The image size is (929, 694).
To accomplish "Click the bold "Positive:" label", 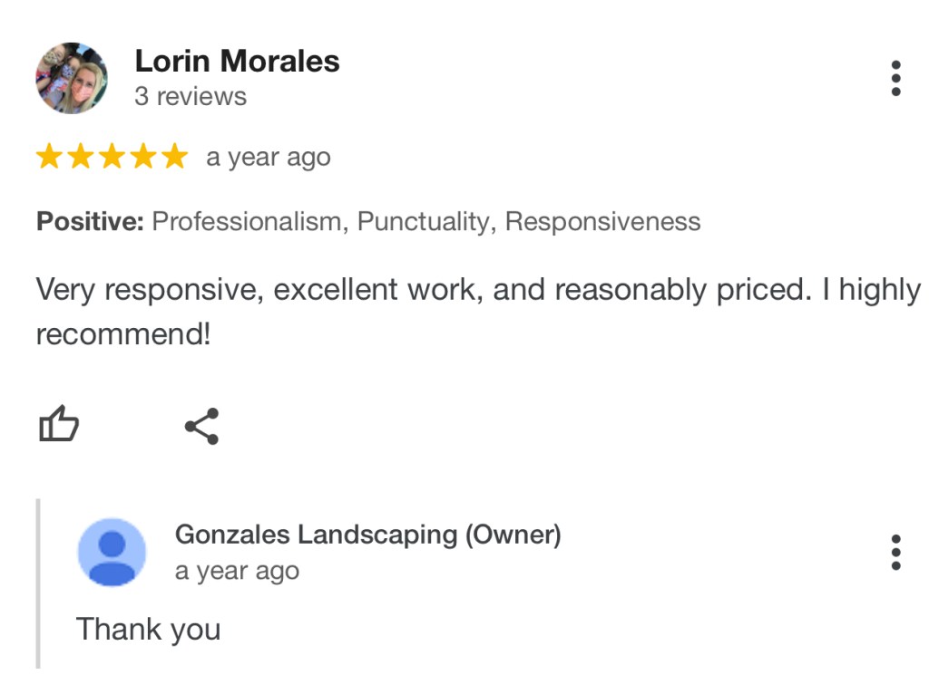I will [x=90, y=222].
